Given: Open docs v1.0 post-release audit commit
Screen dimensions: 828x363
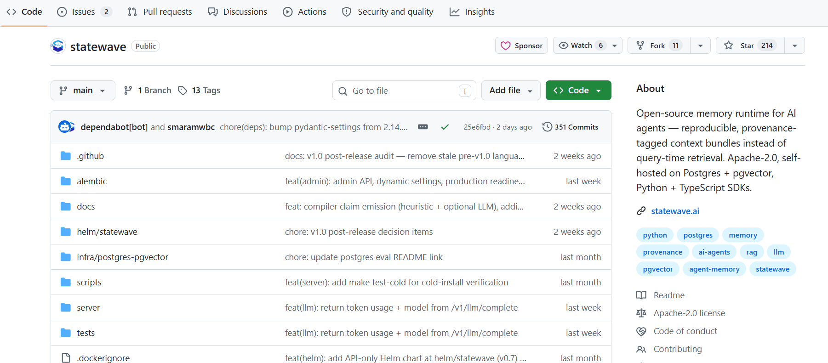Looking at the screenshot, I should [x=405, y=156].
